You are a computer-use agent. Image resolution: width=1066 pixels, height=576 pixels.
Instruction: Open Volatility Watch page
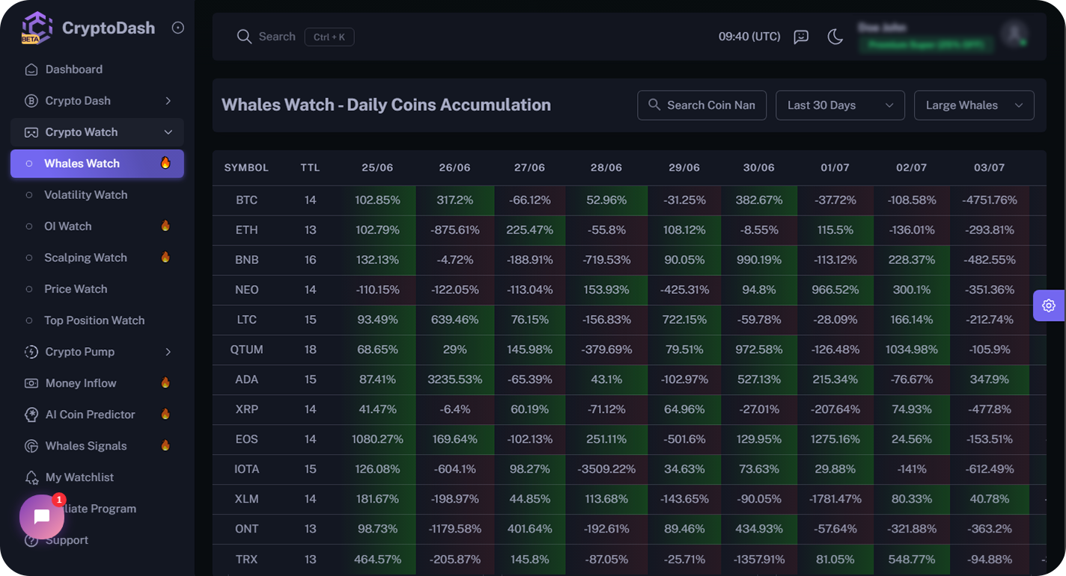click(x=97, y=195)
